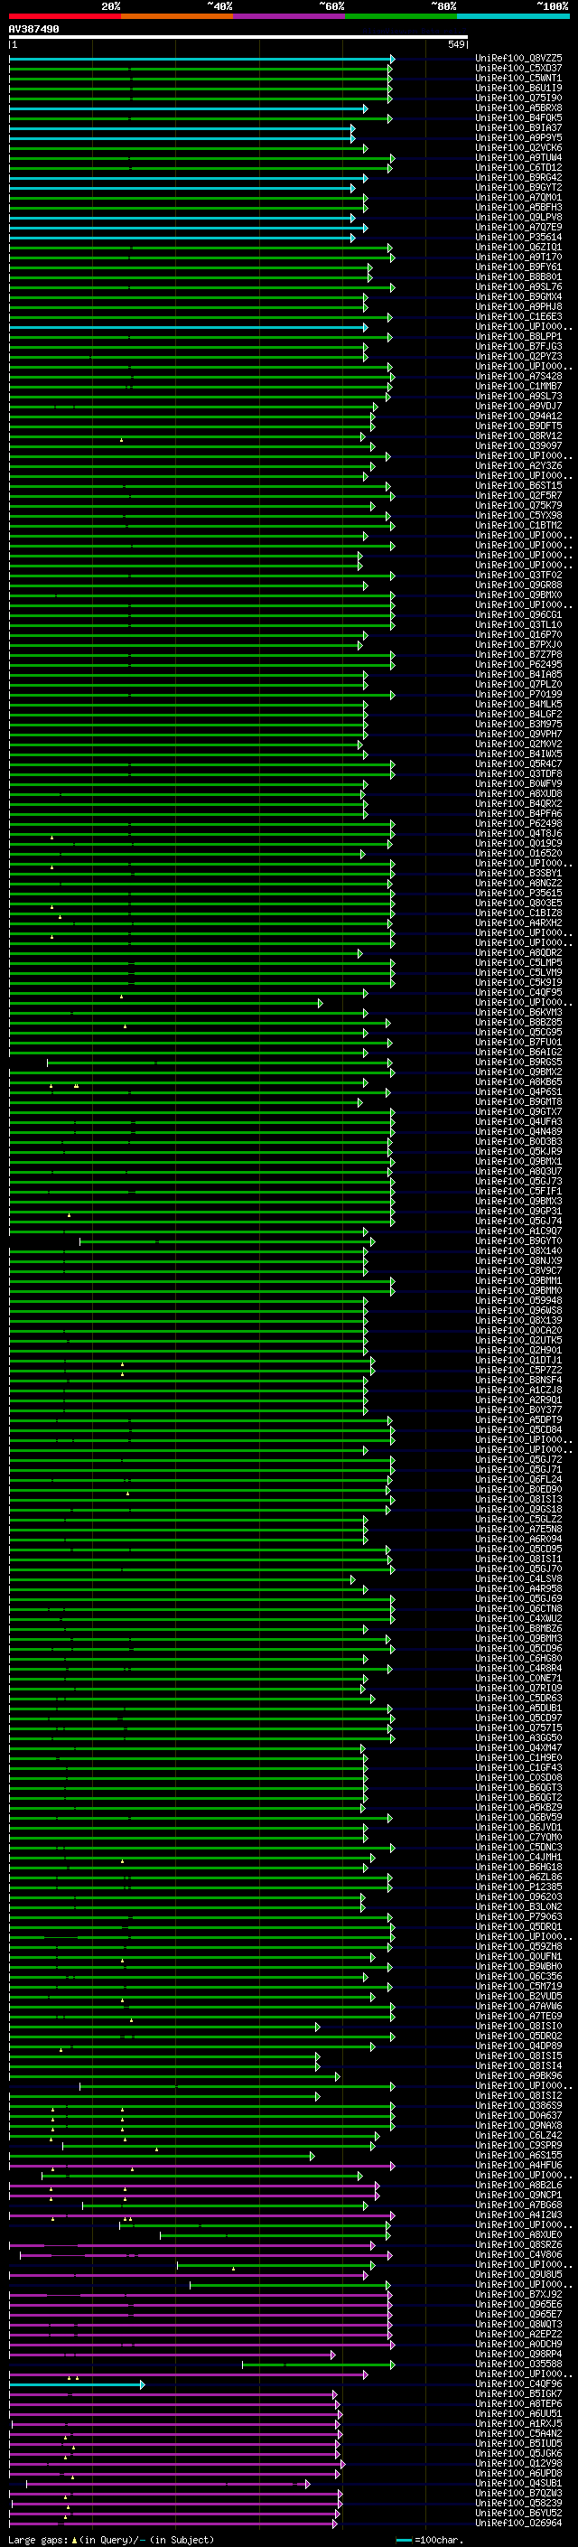Image resolution: width=578 pixels, height=2547 pixels.
Task: Click UniRef100_Q5GJ70 label
Action: click(518, 1569)
